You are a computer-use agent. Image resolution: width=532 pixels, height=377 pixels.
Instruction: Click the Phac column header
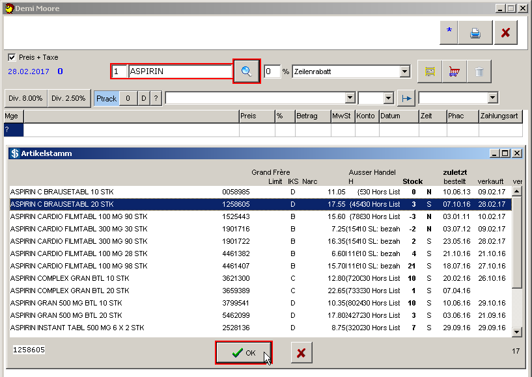click(x=463, y=116)
